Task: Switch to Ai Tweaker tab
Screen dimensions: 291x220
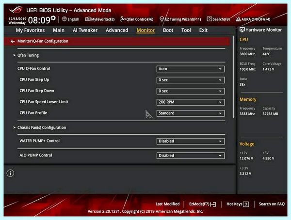Action: pos(85,30)
